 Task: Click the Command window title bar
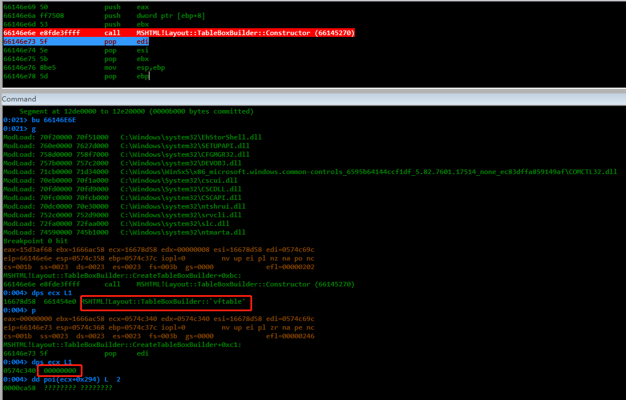pos(313,99)
